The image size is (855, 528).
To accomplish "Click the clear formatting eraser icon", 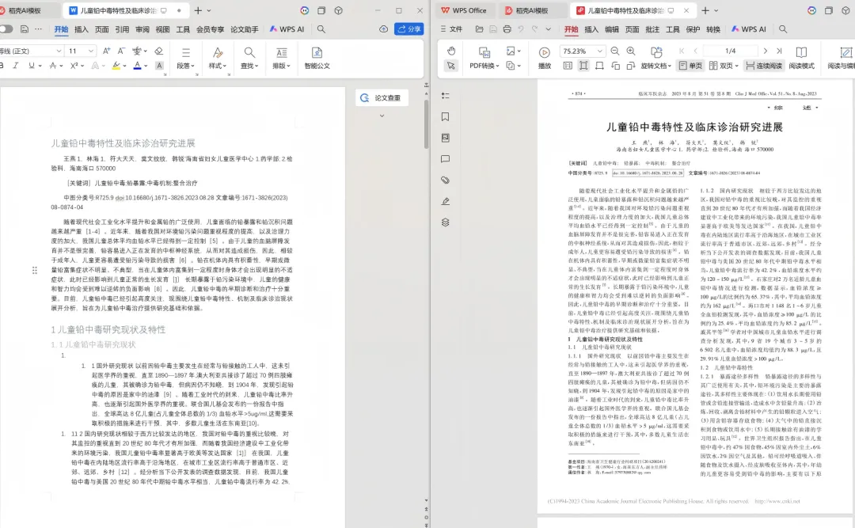I will click(158, 51).
